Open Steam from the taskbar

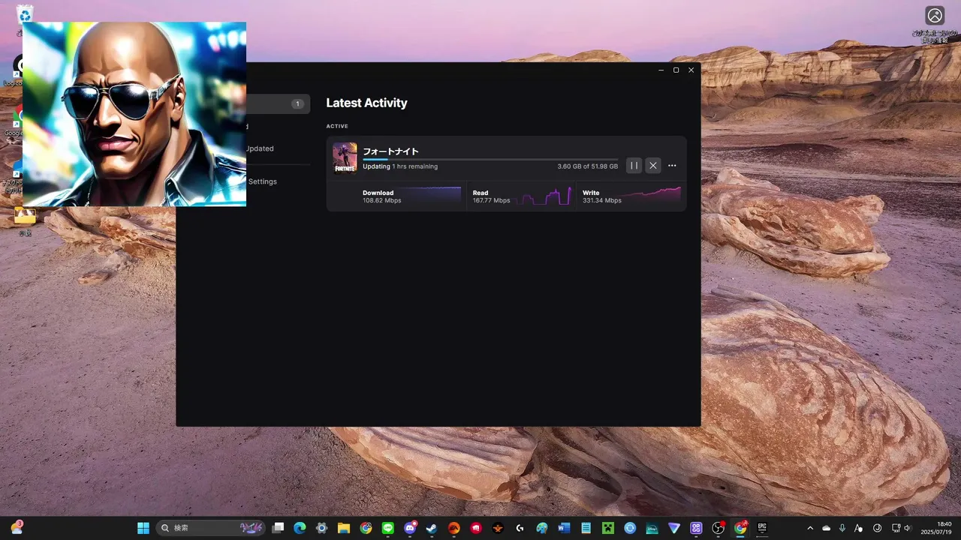click(432, 528)
